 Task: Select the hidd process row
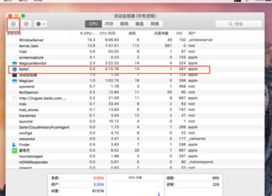[x=135, y=52]
